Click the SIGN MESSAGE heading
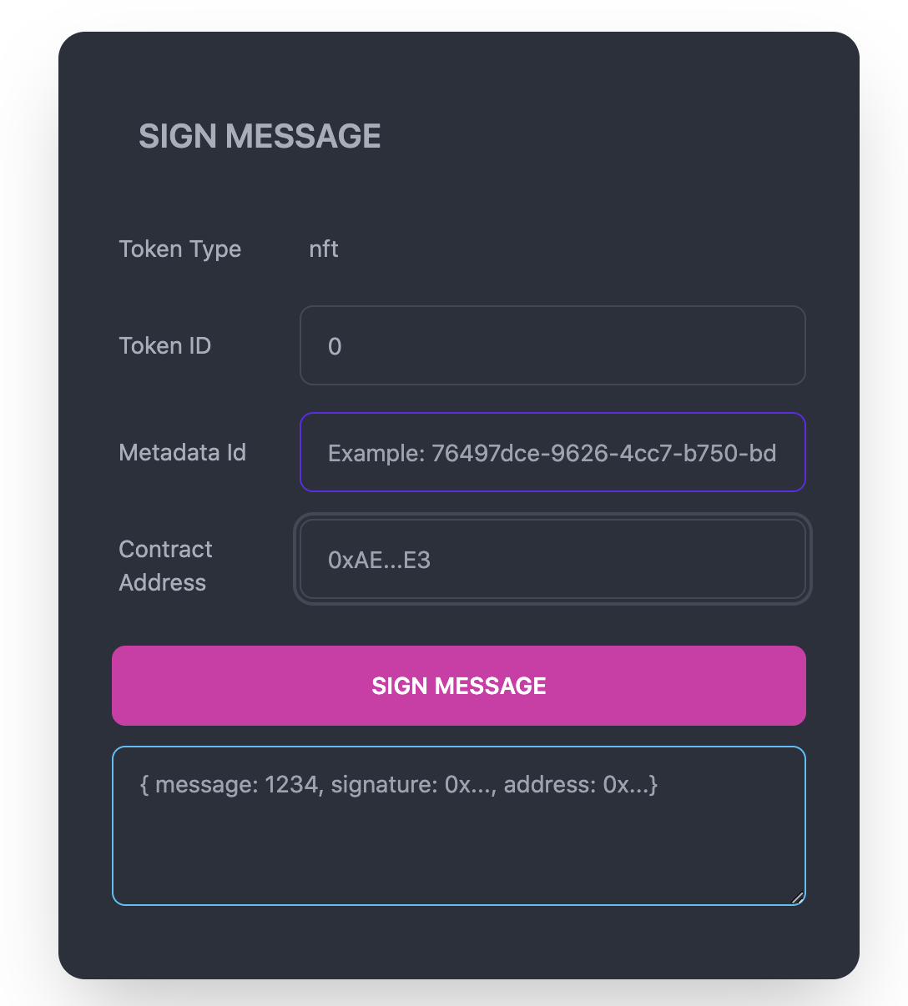This screenshot has height=1006, width=908. coord(260,136)
